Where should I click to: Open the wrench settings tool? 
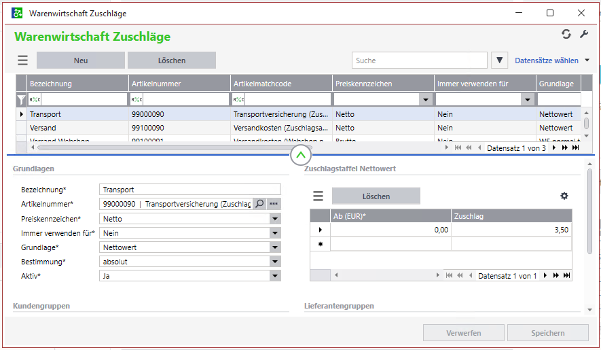pyautogui.click(x=583, y=35)
